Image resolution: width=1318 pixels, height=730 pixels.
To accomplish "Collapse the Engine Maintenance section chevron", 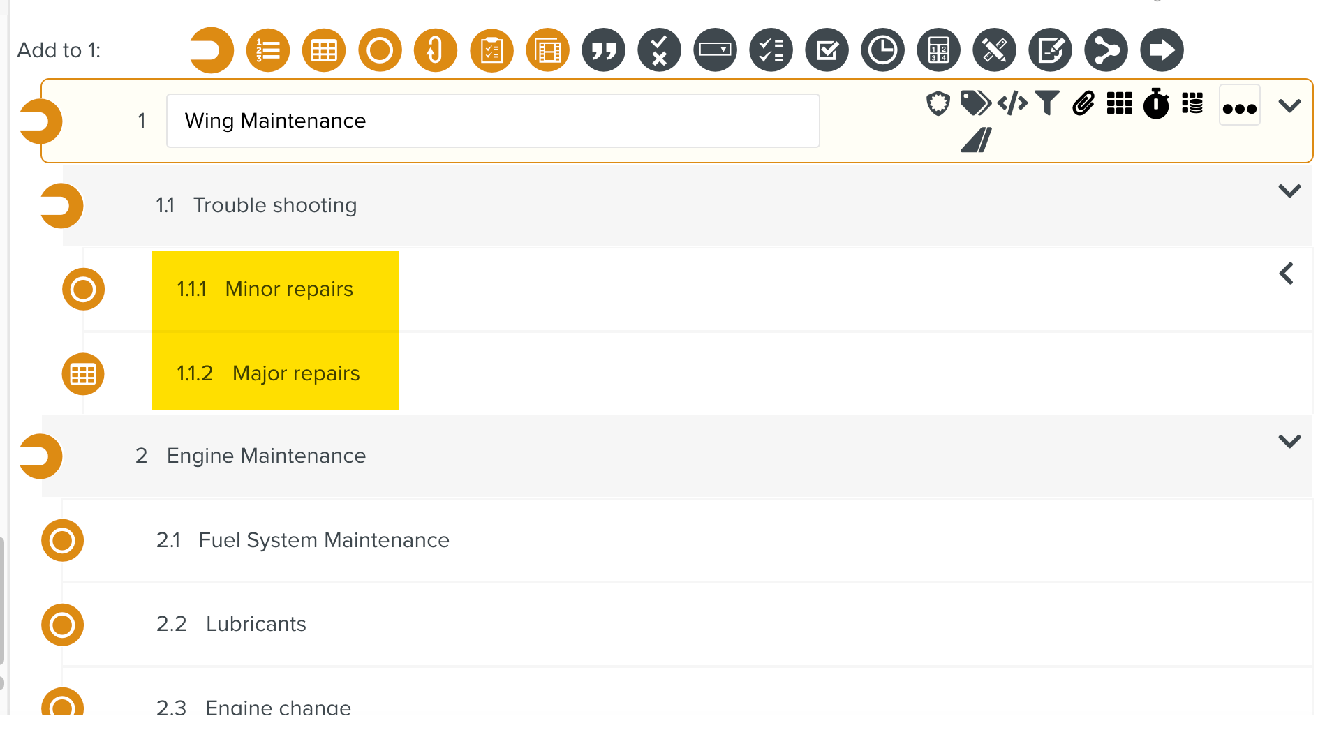I will point(1289,441).
